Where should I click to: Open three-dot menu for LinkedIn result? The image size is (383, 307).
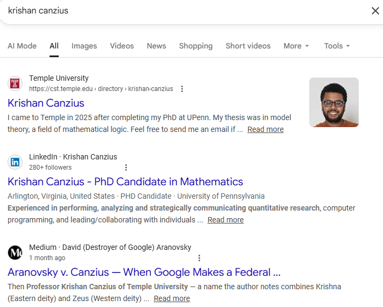[126, 168]
